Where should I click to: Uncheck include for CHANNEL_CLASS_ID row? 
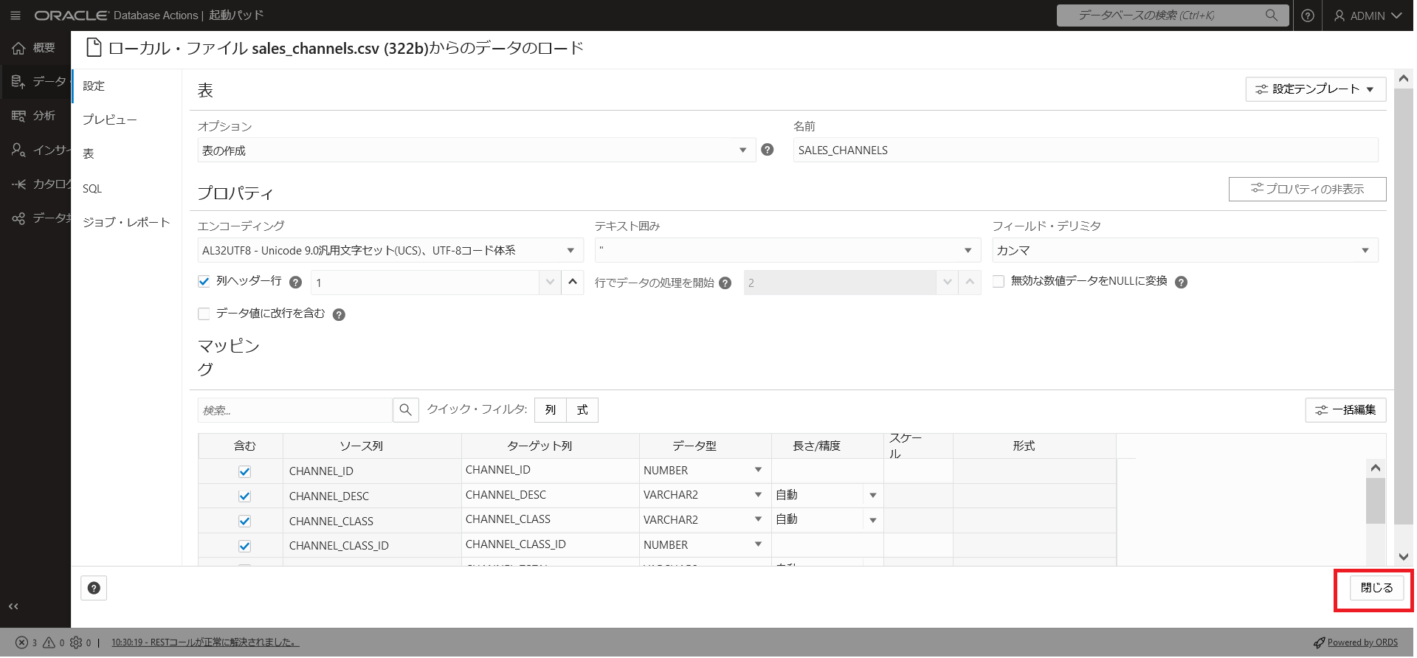pos(245,546)
